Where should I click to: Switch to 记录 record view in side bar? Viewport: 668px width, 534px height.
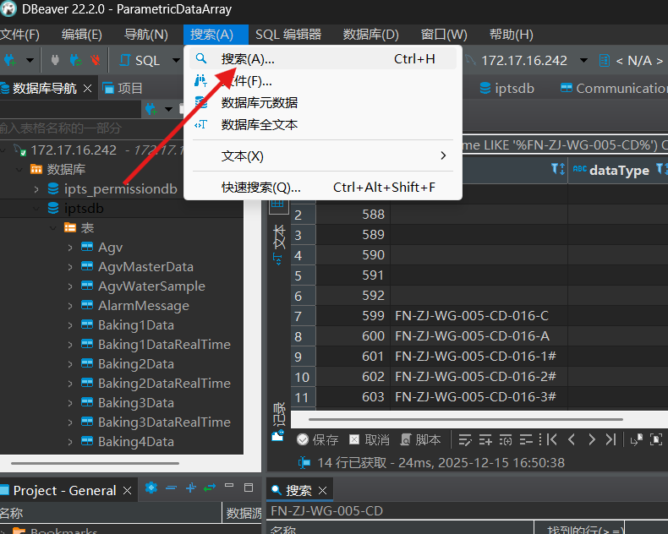(278, 421)
